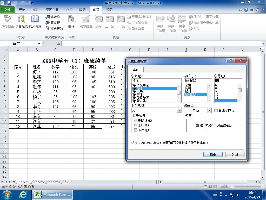Screen dimensions: 266x200
Task: Go to previous comment 上一条
Action: tap(109, 21)
